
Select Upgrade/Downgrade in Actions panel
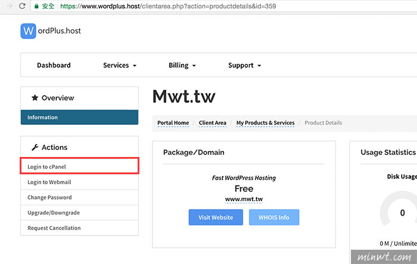click(x=79, y=212)
